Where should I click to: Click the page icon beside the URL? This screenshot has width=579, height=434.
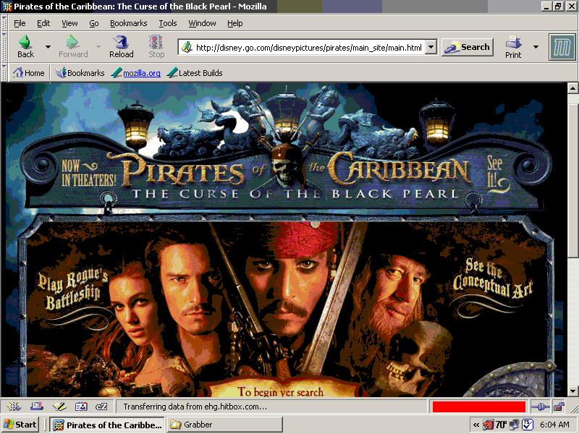[187, 47]
